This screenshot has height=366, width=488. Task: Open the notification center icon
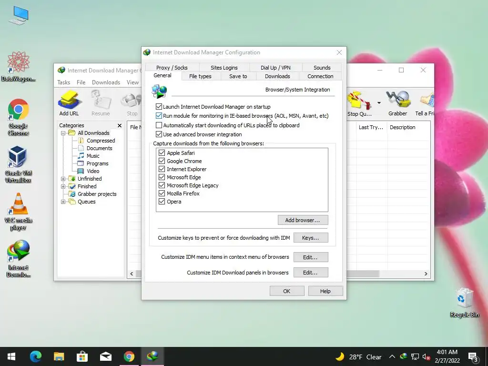click(473, 357)
